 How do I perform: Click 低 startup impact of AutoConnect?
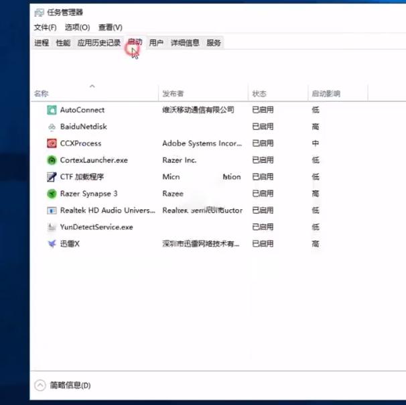click(316, 110)
